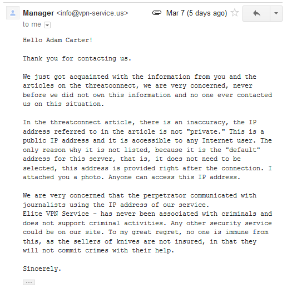Click the 'to me' recipient text

pyautogui.click(x=32, y=24)
